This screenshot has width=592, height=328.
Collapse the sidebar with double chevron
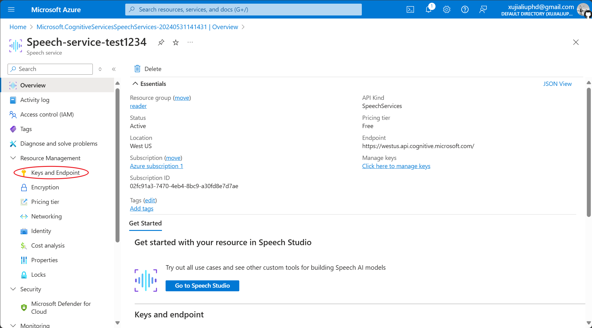114,69
